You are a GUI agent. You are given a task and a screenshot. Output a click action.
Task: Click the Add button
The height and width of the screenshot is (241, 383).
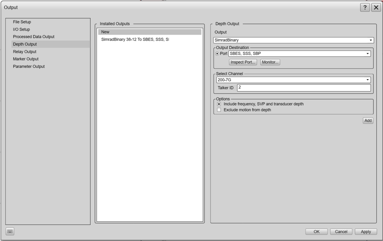click(368, 120)
